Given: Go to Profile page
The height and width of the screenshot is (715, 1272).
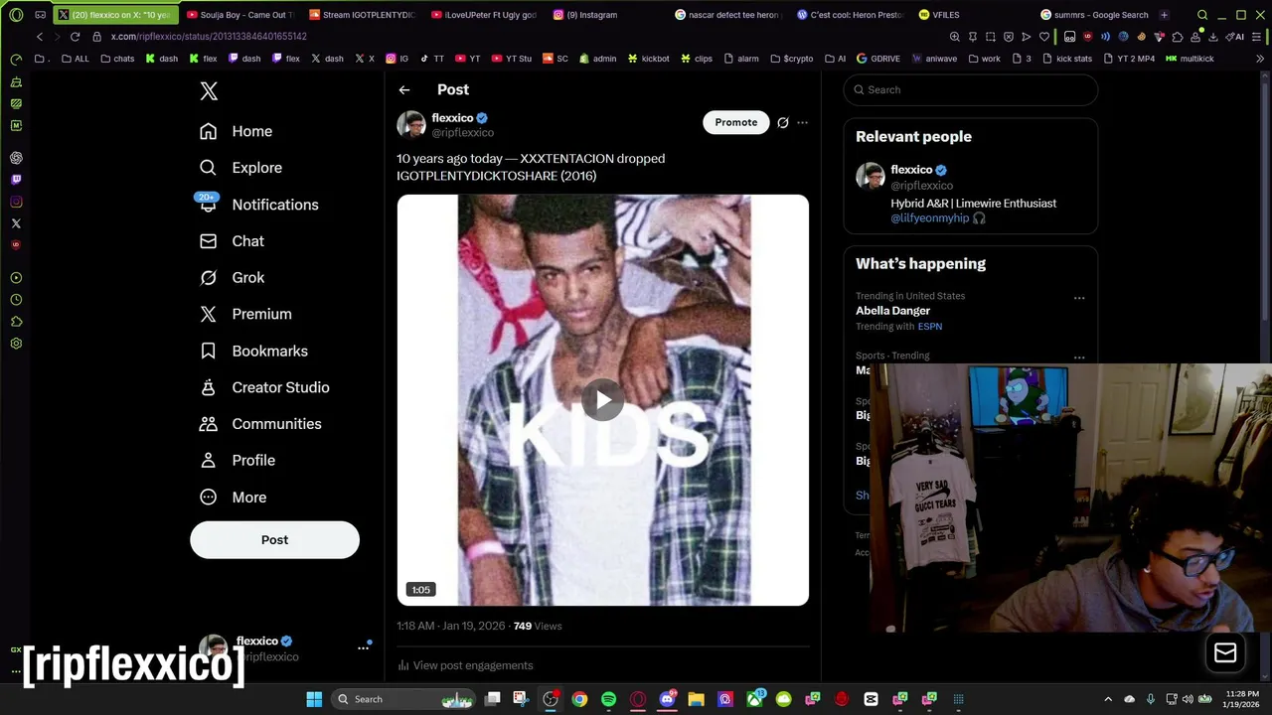Looking at the screenshot, I should pos(238,461).
